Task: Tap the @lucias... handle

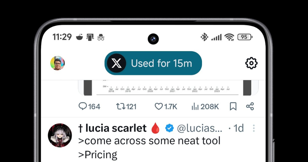Action: point(200,128)
